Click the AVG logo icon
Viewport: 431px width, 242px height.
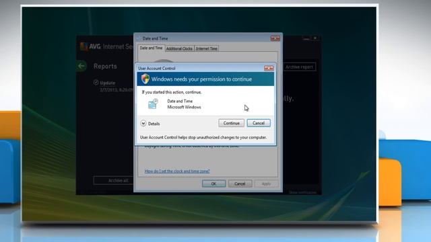coord(84,46)
